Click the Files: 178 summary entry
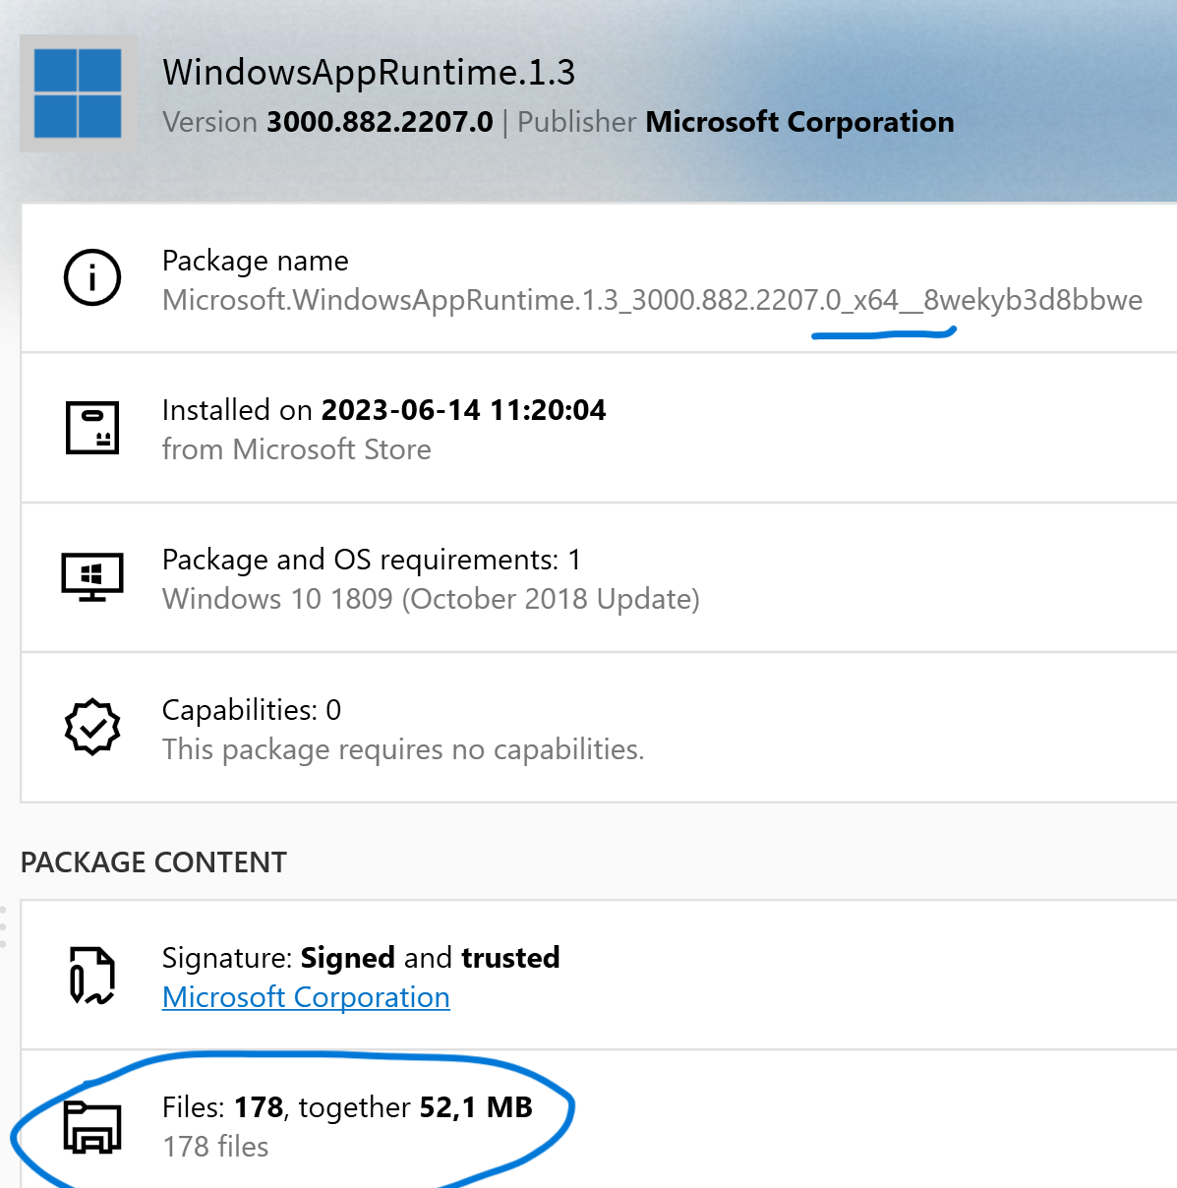1177x1188 pixels. [347, 1106]
